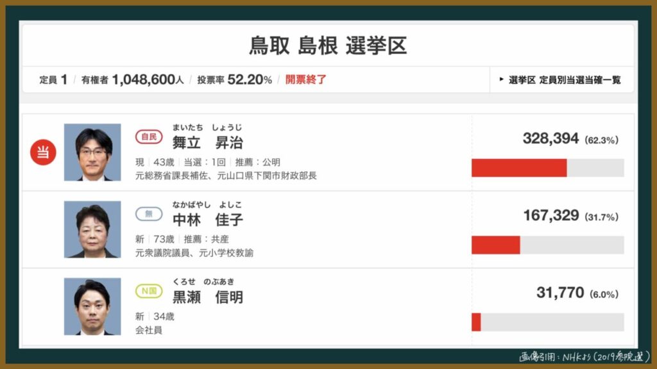Click the 6.0% red vote bar

476,322
